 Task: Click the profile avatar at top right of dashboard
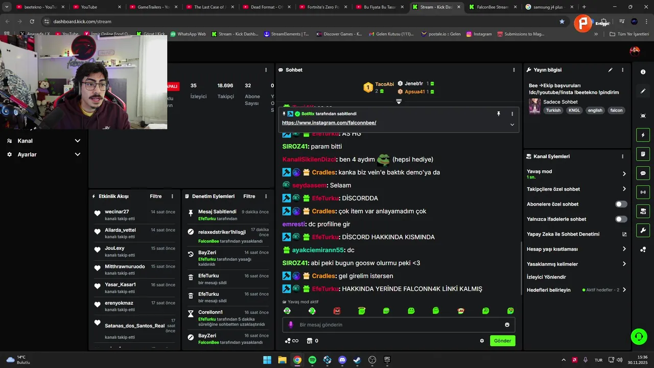635,51
